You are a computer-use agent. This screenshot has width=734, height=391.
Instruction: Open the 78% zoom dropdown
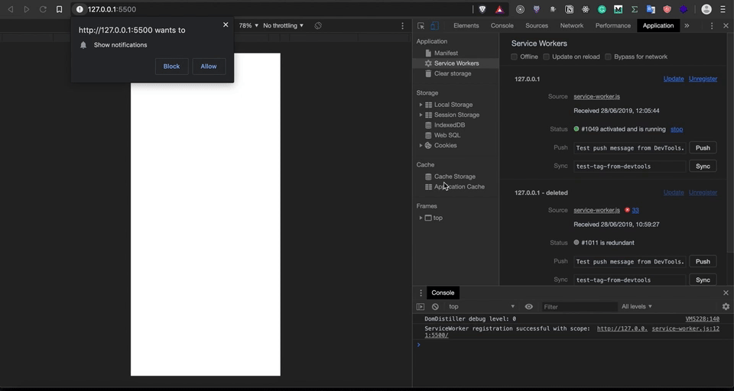click(x=248, y=26)
